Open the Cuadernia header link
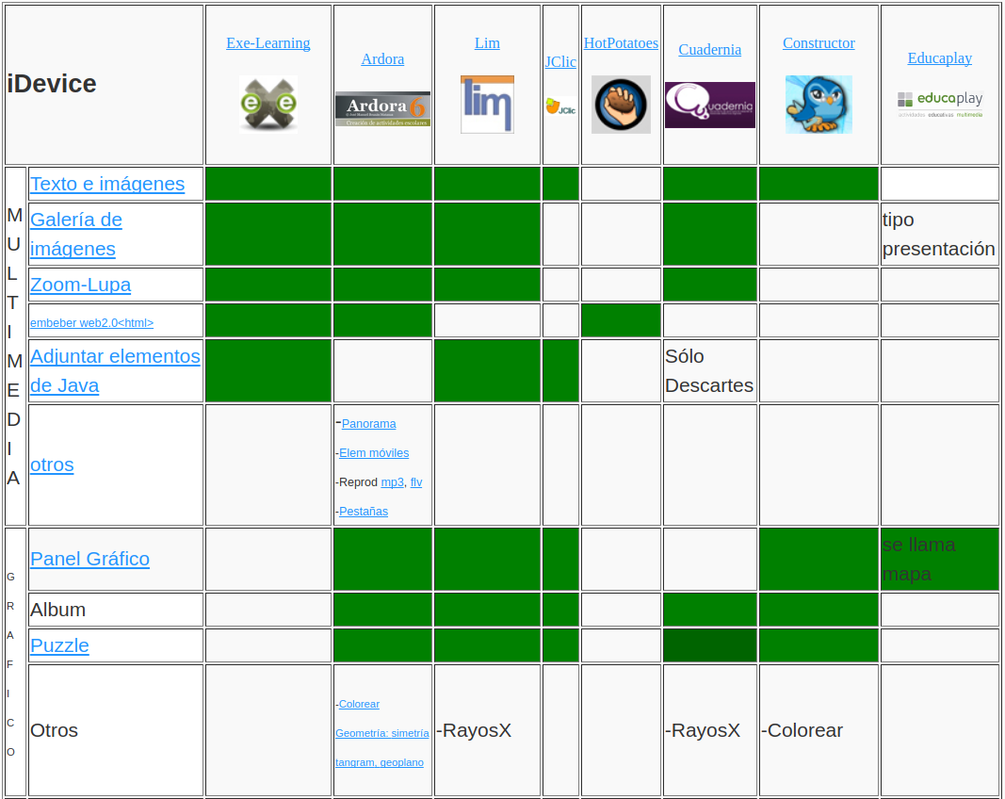This screenshot has width=1005, height=799. (x=709, y=49)
